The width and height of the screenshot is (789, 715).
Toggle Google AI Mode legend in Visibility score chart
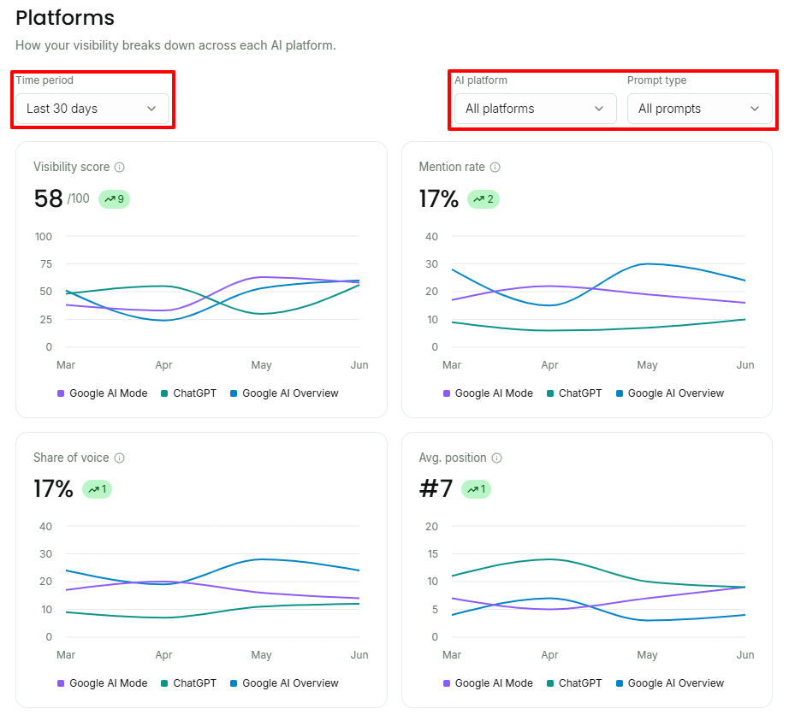(103, 393)
